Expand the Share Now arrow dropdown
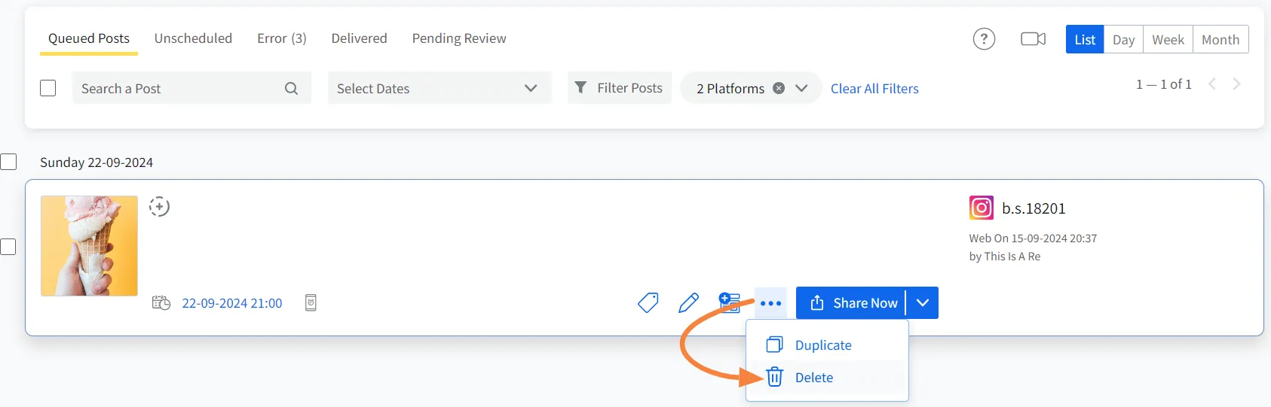The image size is (1271, 407). [923, 303]
